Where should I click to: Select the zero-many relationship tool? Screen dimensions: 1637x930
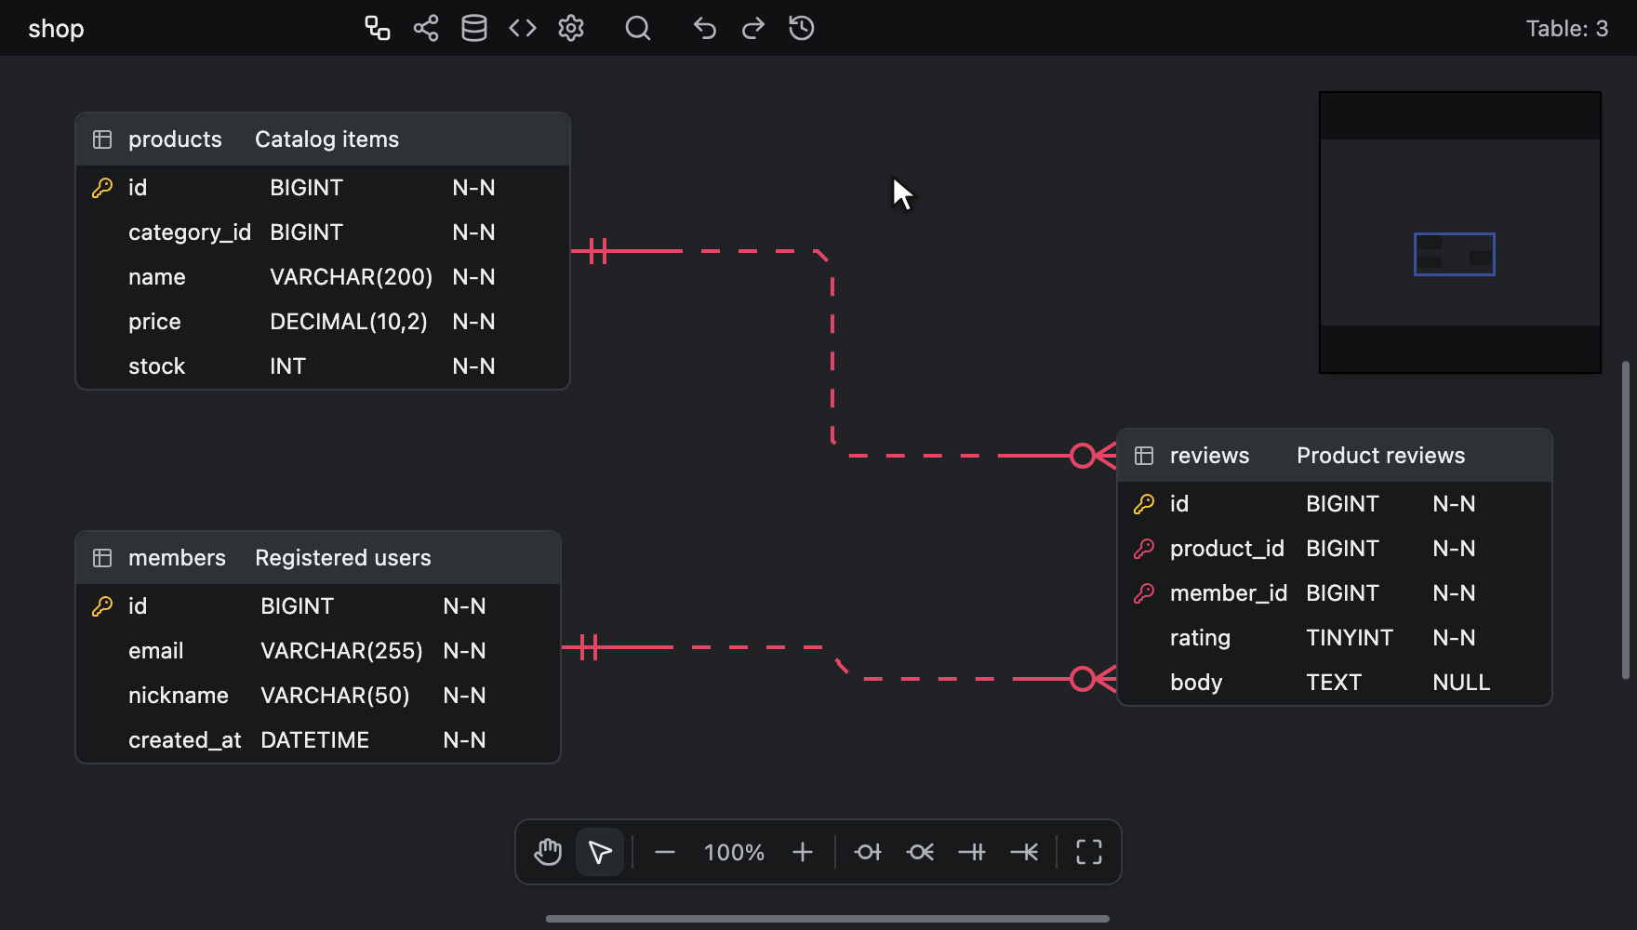click(x=920, y=852)
